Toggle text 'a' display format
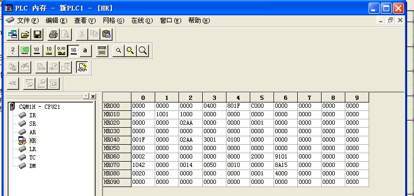The image size is (414, 196). click(86, 51)
